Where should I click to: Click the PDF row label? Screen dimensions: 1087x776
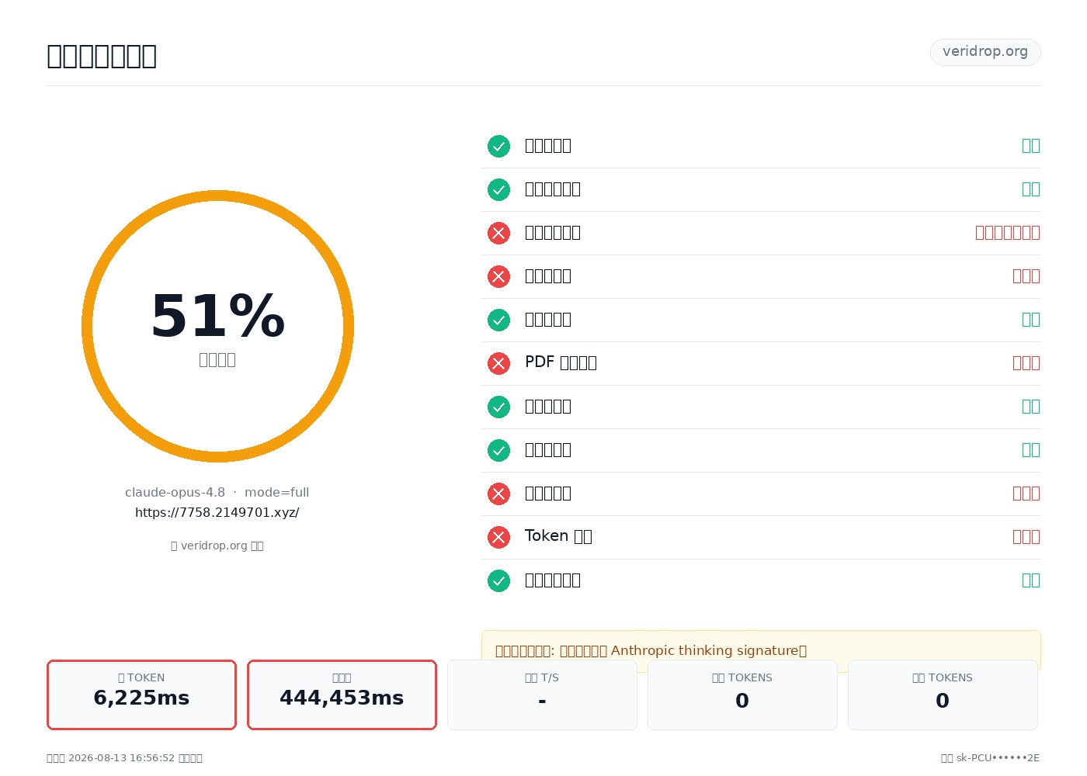(561, 362)
